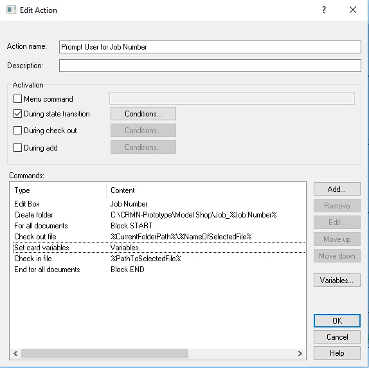Close the Edit Action dialog
The image size is (369, 368).
click(353, 10)
